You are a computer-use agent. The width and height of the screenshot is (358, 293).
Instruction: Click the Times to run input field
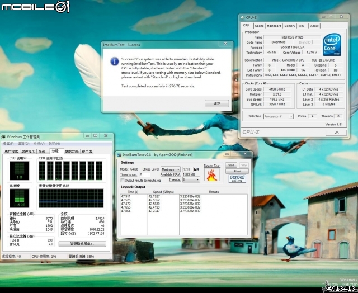click(x=145, y=175)
